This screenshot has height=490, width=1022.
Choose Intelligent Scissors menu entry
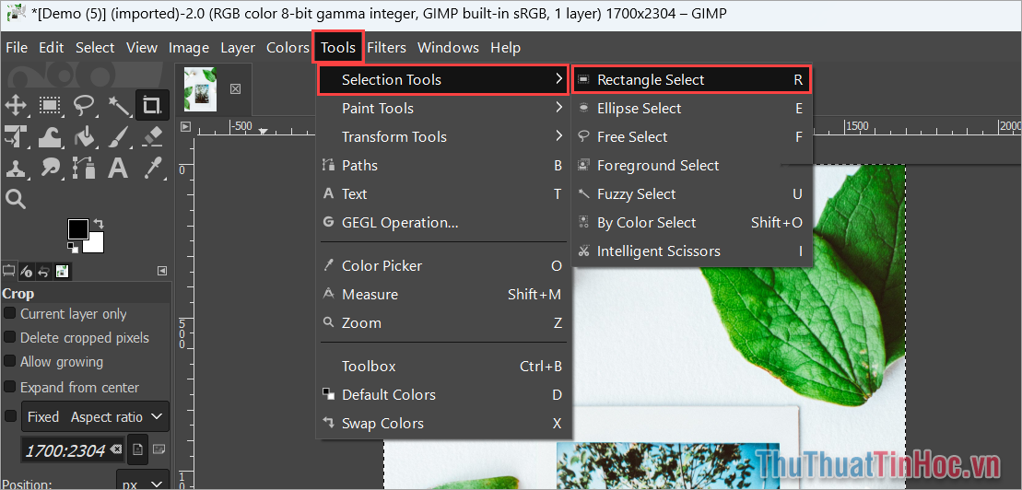coord(691,251)
